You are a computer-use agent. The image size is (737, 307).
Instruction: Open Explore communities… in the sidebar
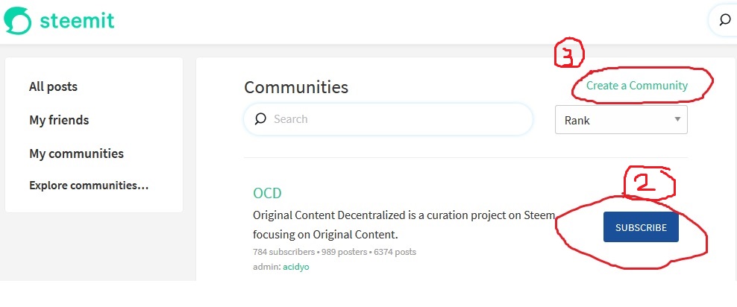(89, 186)
